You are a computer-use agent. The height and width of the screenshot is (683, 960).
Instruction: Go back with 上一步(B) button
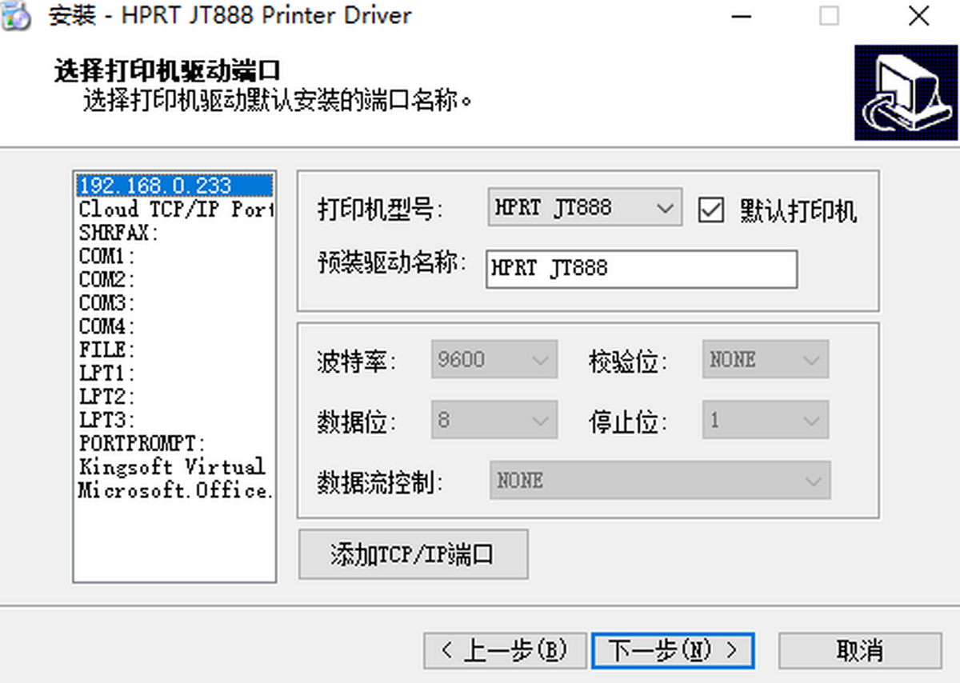pyautogui.click(x=505, y=650)
